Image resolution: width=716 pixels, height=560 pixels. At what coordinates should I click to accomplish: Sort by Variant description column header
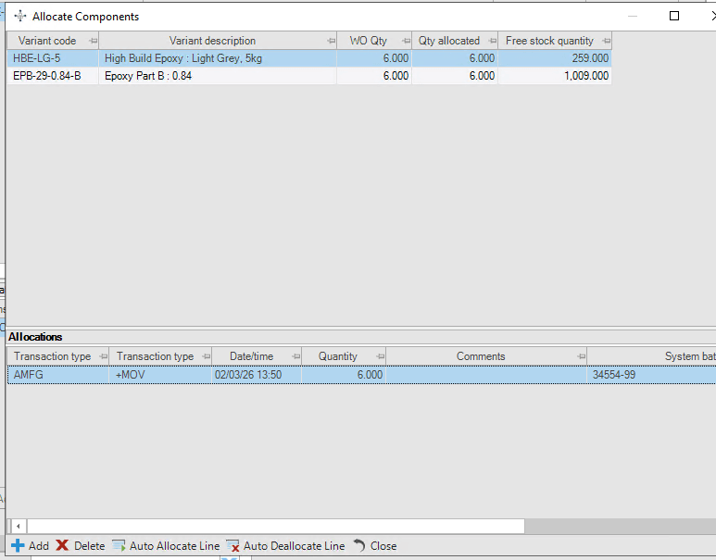212,41
